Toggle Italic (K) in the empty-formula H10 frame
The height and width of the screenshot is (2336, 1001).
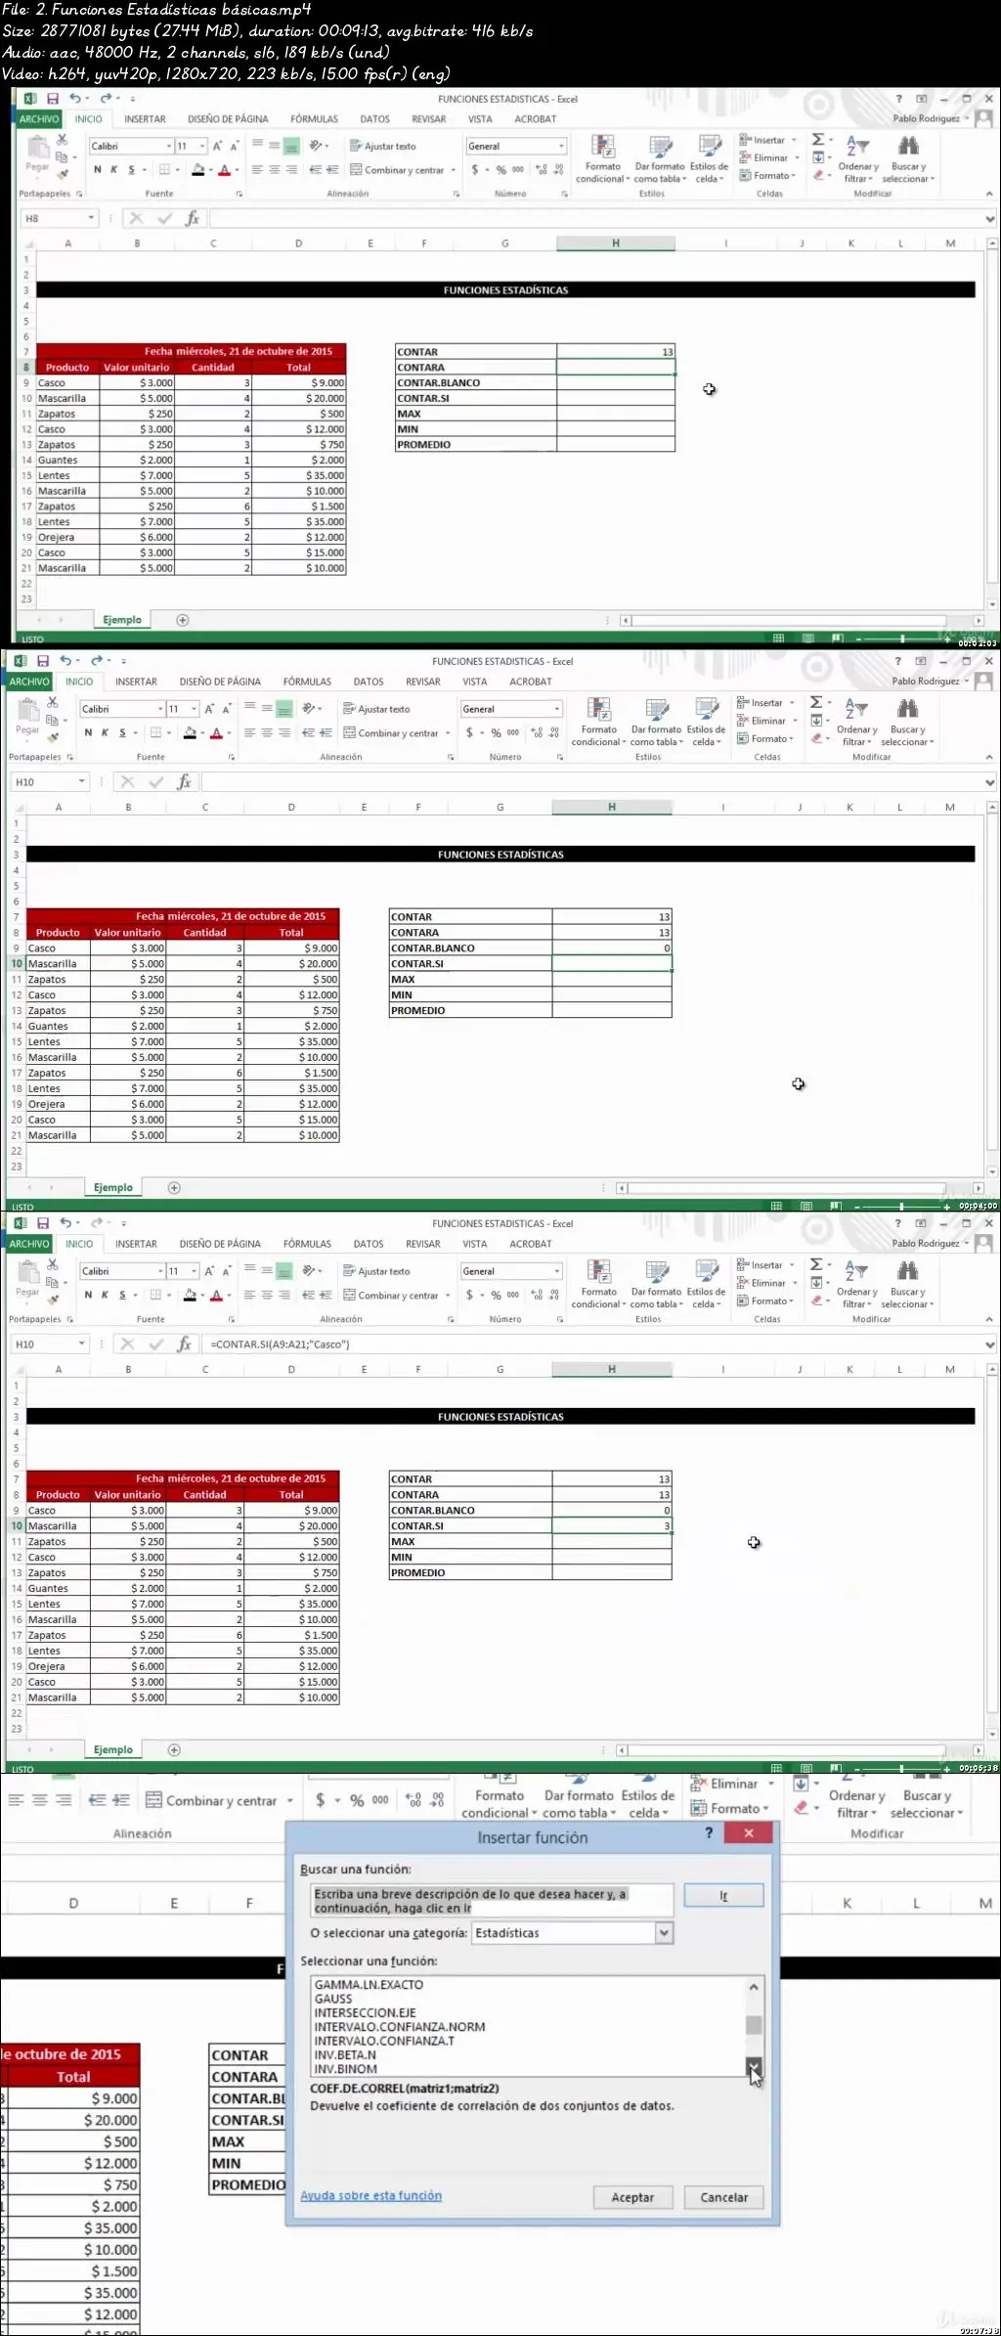click(x=105, y=733)
